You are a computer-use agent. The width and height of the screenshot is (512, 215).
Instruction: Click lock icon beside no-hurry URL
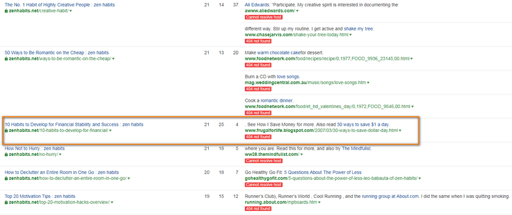click(6, 154)
